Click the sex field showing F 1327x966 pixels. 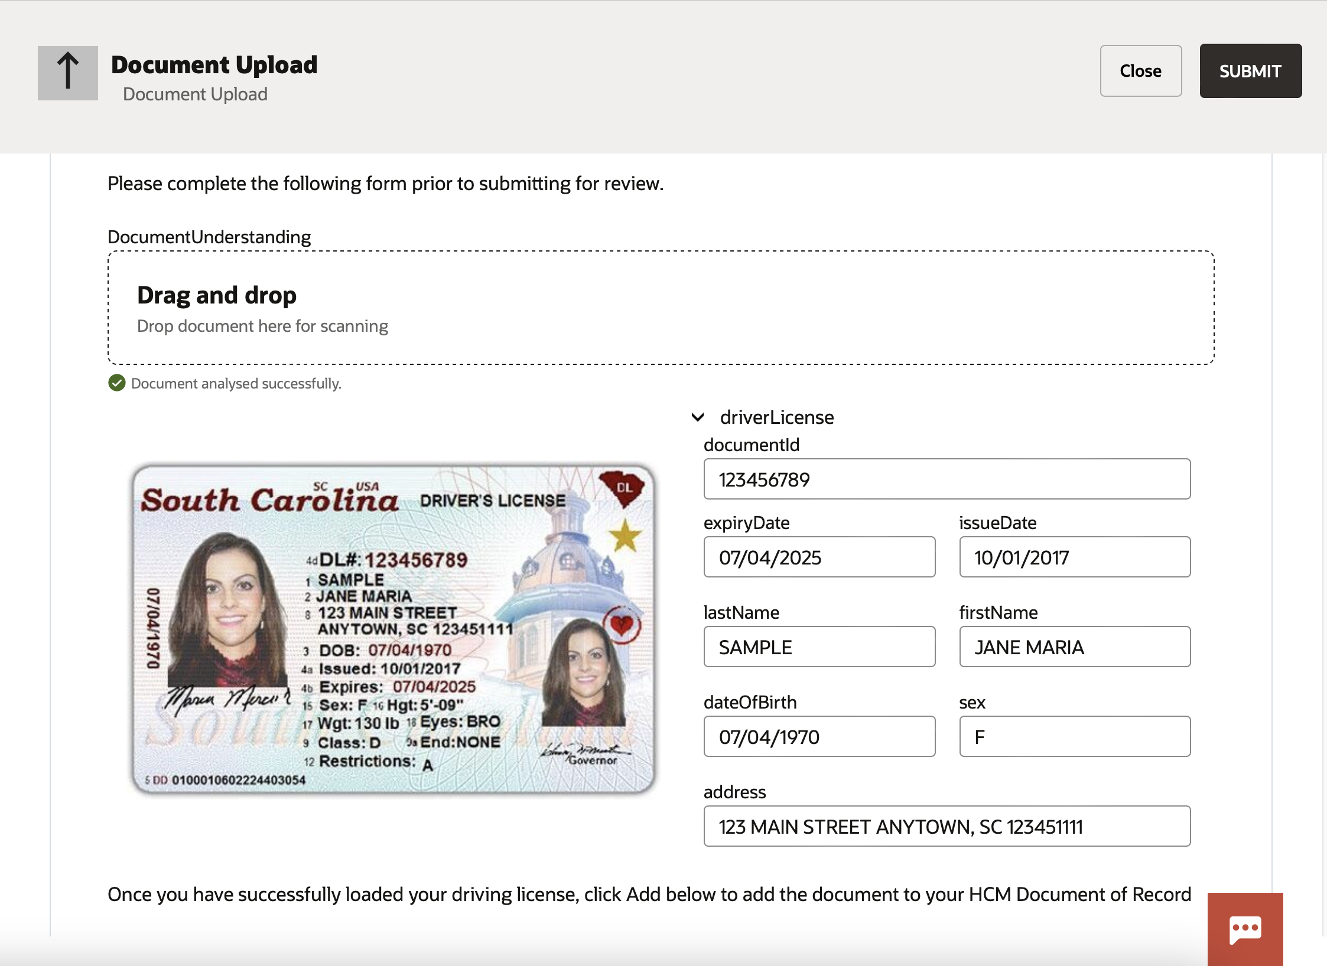coord(1074,736)
